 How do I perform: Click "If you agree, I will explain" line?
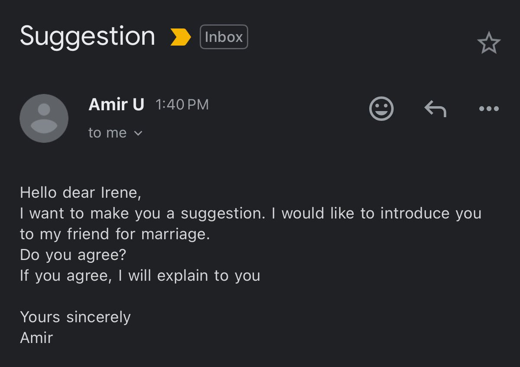click(140, 276)
